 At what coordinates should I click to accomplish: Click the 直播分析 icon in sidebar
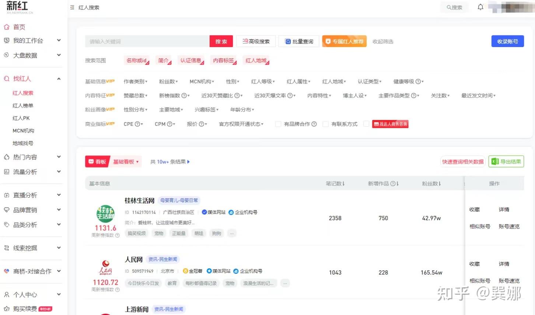point(6,195)
